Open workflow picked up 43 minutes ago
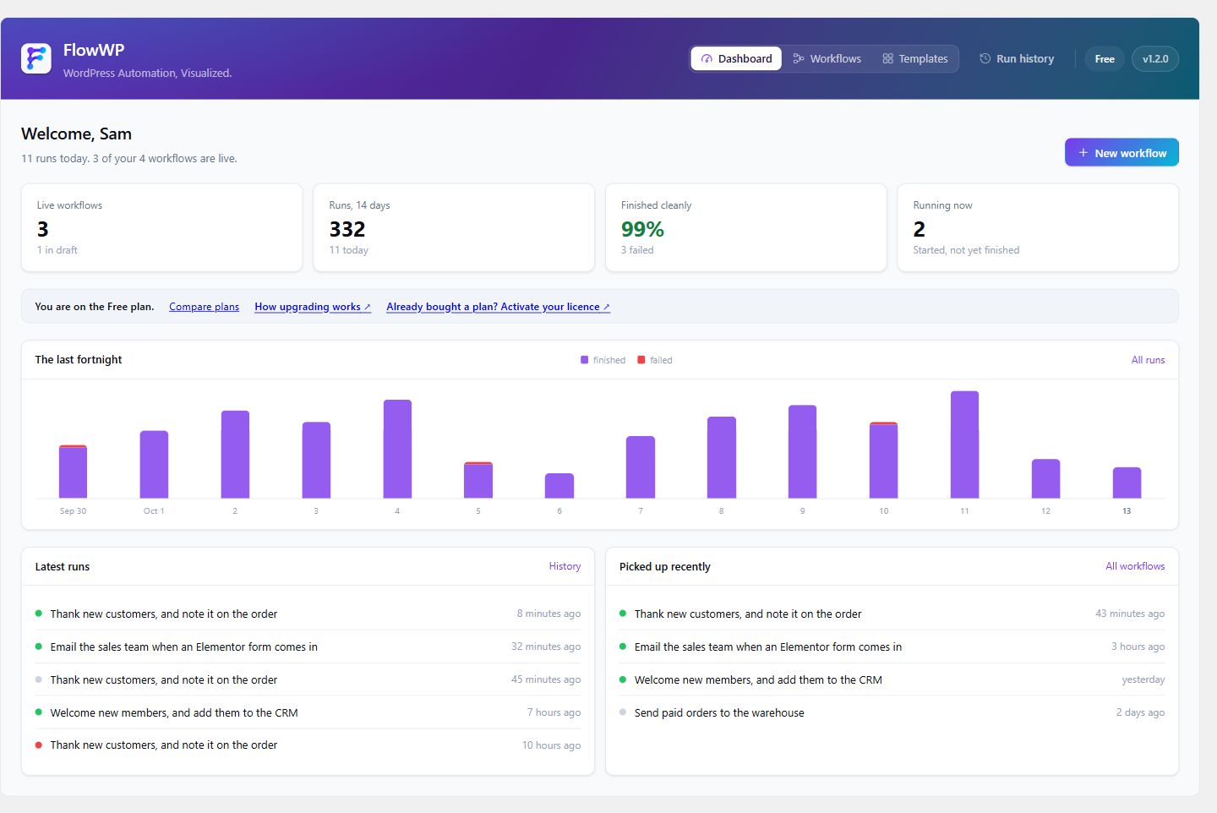Image resolution: width=1217 pixels, height=813 pixels. 892,614
